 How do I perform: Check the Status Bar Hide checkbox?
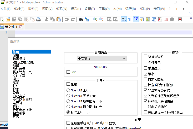tap(68, 72)
